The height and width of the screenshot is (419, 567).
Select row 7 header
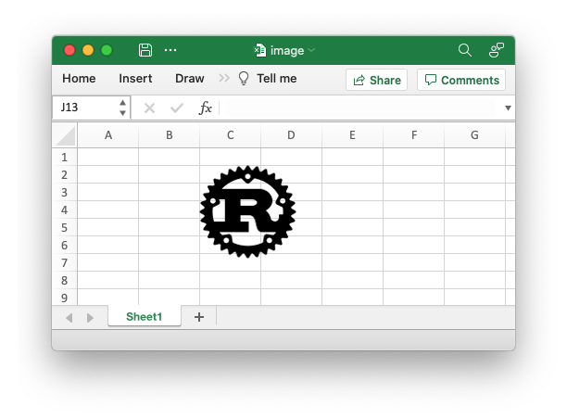point(65,262)
